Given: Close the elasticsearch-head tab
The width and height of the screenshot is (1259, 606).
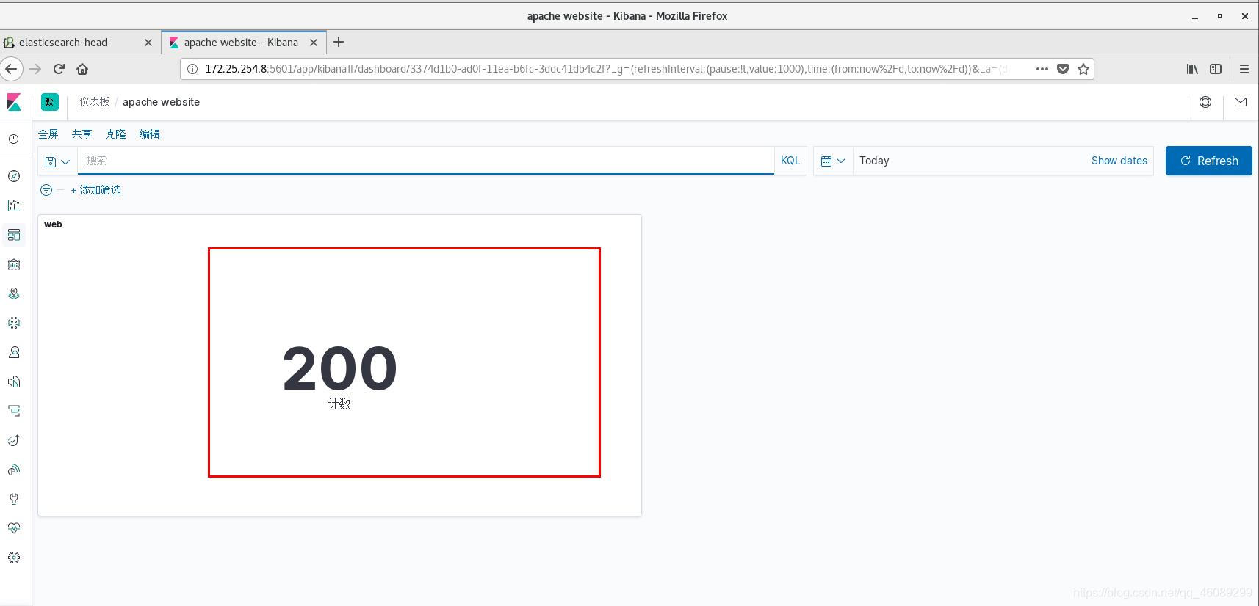Looking at the screenshot, I should pos(148,43).
